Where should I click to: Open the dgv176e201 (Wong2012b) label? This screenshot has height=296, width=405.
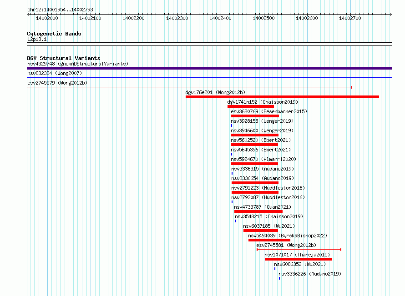pyautogui.click(x=215, y=92)
